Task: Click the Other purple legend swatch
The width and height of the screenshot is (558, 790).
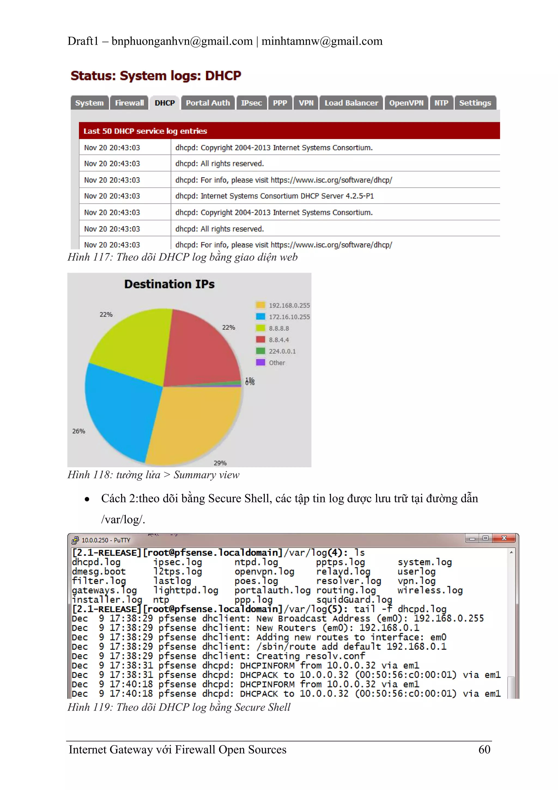Action: 260,362
